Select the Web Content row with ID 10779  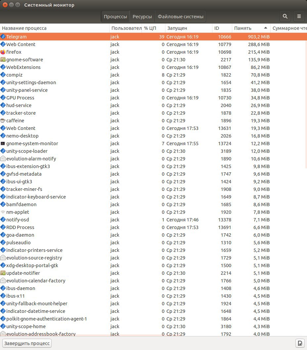click(x=153, y=44)
